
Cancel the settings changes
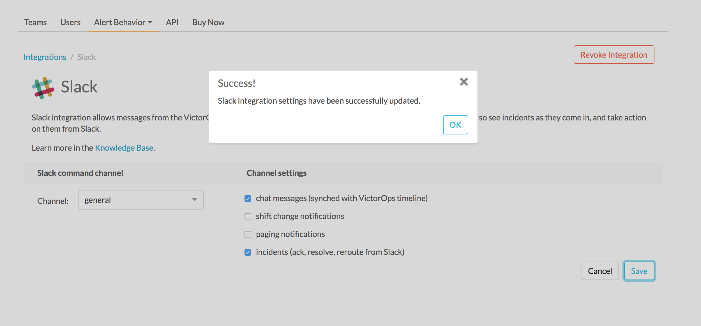(600, 271)
